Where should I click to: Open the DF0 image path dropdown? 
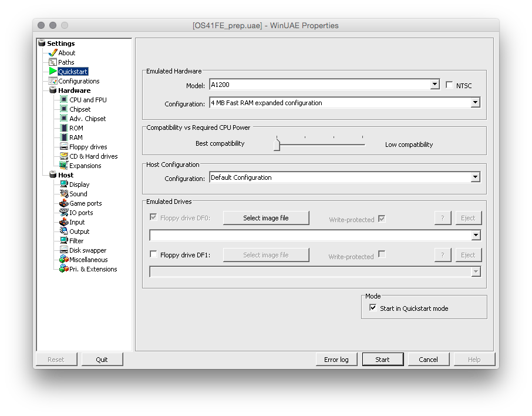tap(476, 235)
